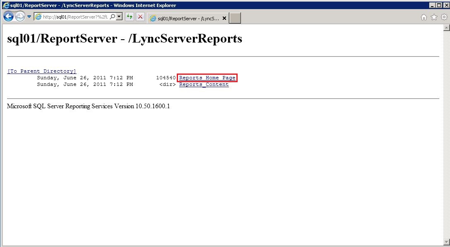Click the page heading sql01/ReportServer - /LyncServerReports
Viewport: 450px width, 247px height.
point(125,39)
